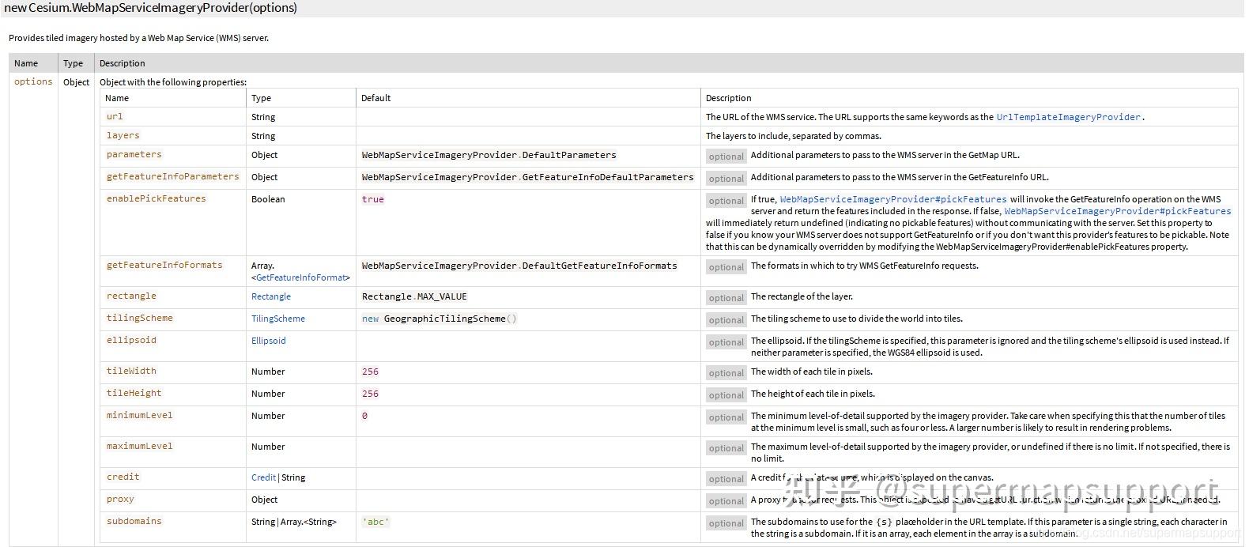Click the 'getFeatureInfoParameters' property name
This screenshot has width=1249, height=547.
(x=172, y=176)
